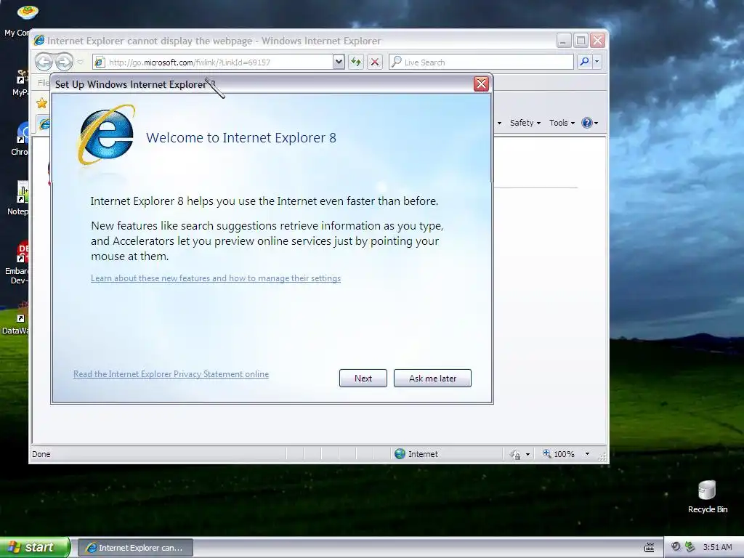Click the green Refresh icon

[x=356, y=62]
